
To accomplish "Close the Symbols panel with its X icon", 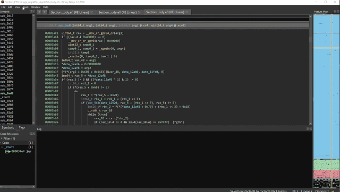I will 33,12.
